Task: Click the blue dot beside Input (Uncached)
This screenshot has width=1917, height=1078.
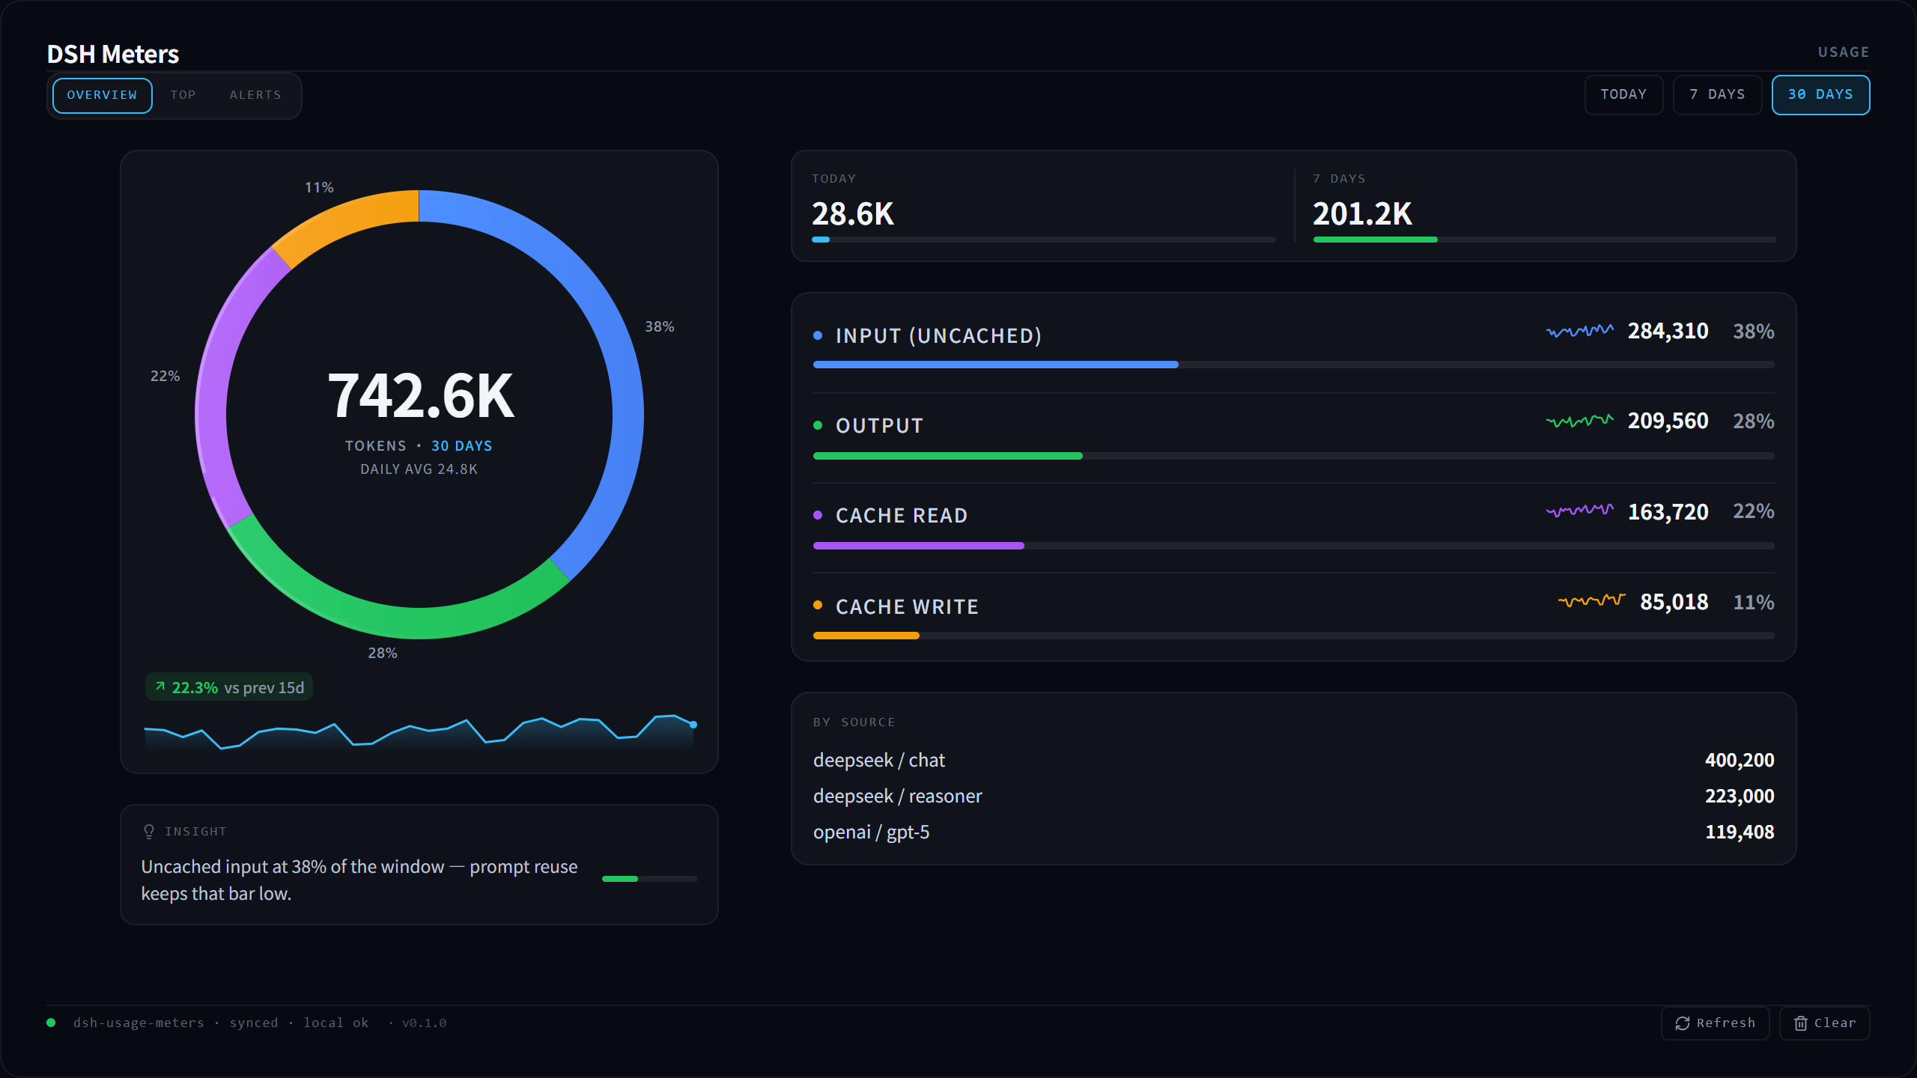Action: point(818,335)
